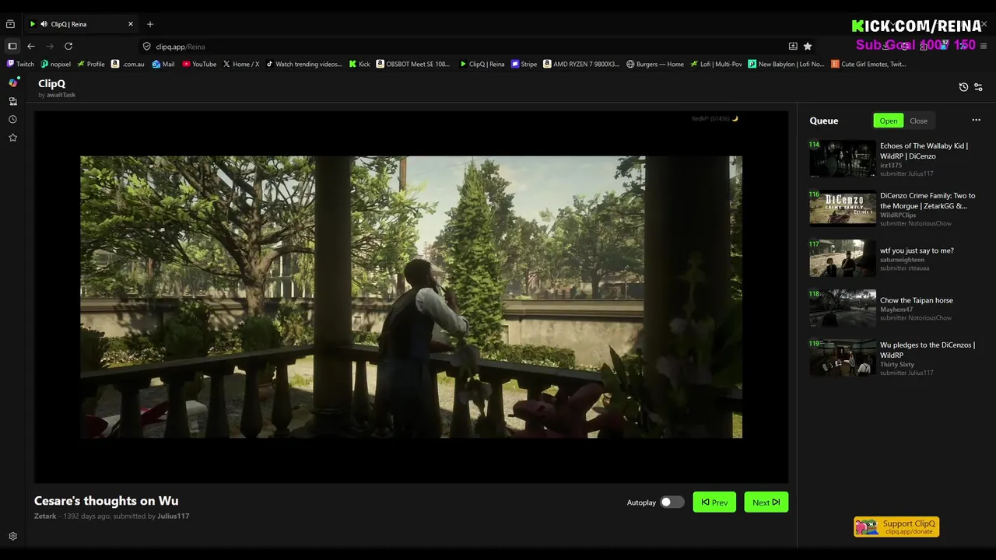This screenshot has height=560, width=996.
Task: Select Echoes of The Wallaby Kid thumbnail
Action: (843, 158)
